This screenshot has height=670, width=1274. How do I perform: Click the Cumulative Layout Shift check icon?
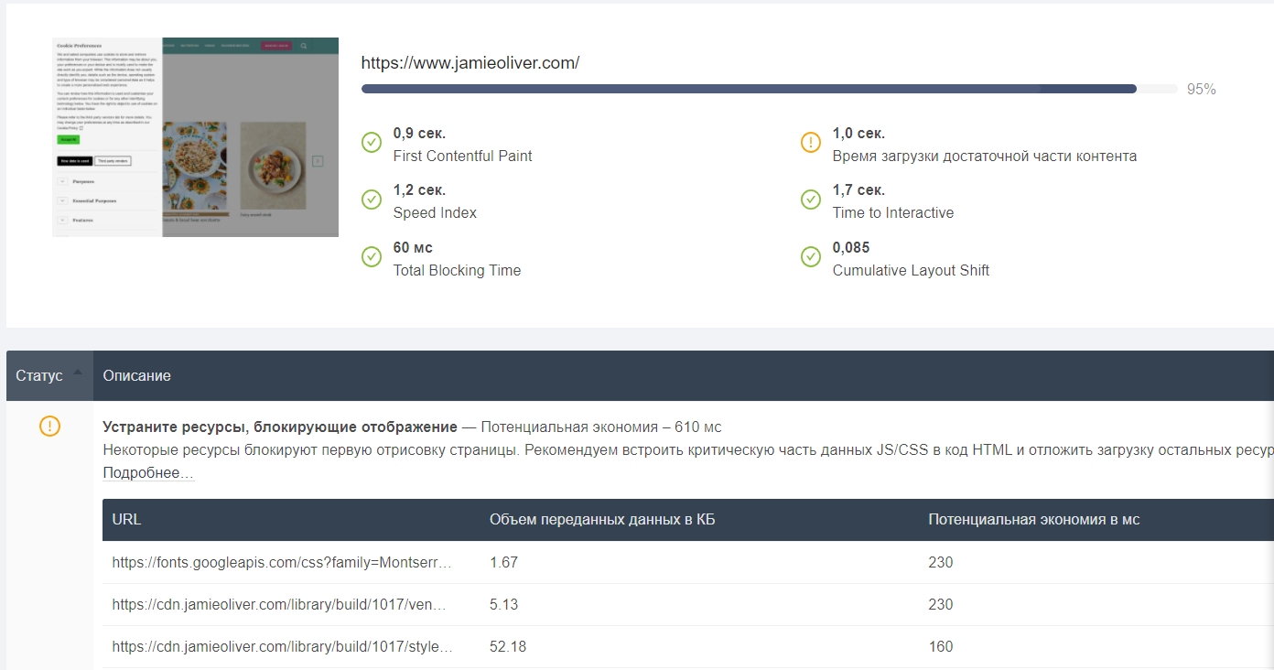point(811,257)
